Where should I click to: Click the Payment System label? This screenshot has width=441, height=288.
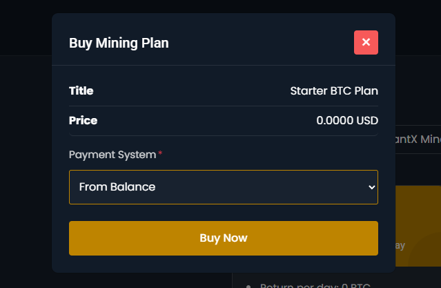(112, 155)
